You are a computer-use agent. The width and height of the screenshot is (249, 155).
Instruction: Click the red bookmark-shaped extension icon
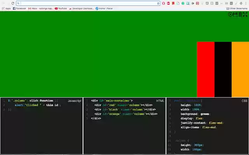coord(173,3)
